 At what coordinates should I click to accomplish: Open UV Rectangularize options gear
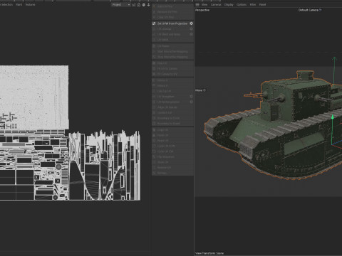[191, 102]
